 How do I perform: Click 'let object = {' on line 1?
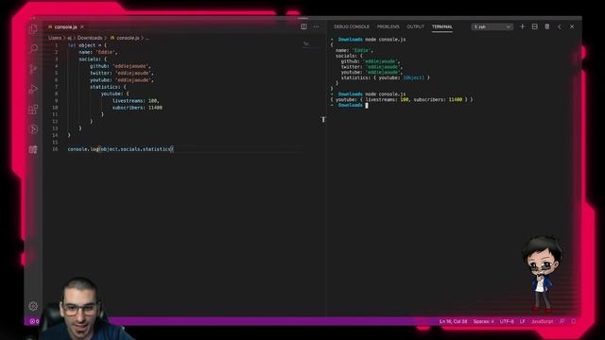tap(87, 45)
